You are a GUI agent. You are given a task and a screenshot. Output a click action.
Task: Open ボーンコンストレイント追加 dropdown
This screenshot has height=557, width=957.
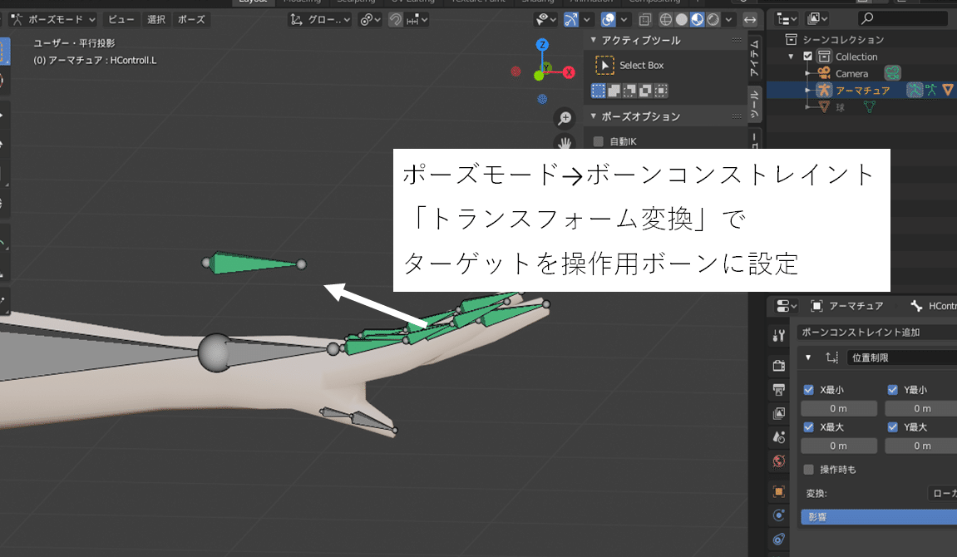(x=877, y=333)
